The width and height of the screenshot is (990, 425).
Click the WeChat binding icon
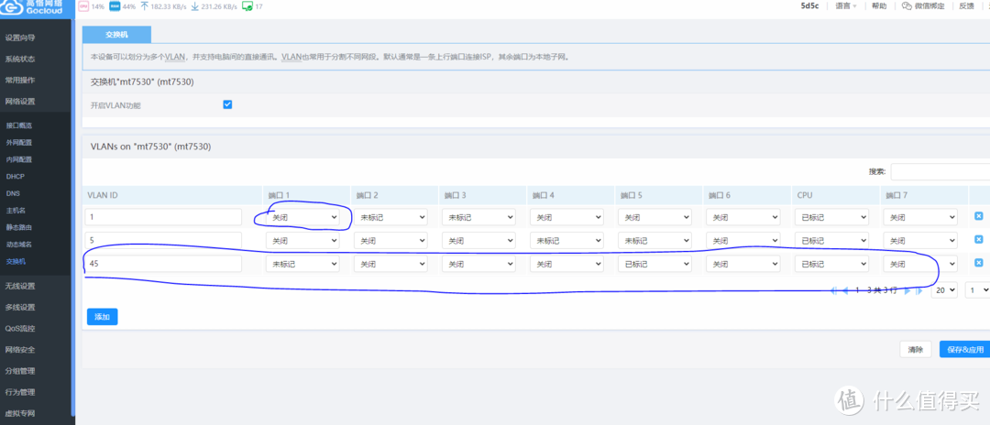(907, 5)
